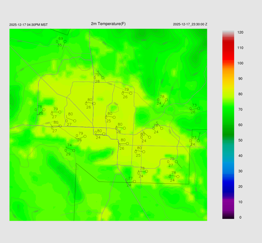This screenshot has height=243, width=262.
Task: Click the blue band at 30 on colorbar
Action: tap(228, 171)
